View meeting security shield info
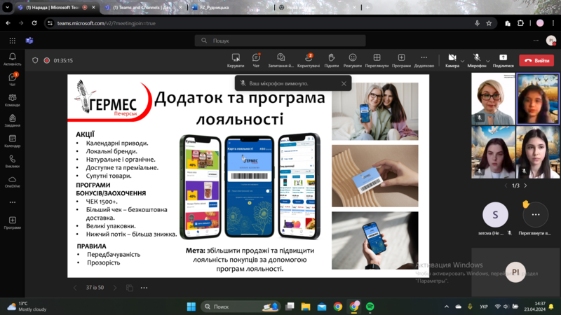 tap(35, 60)
